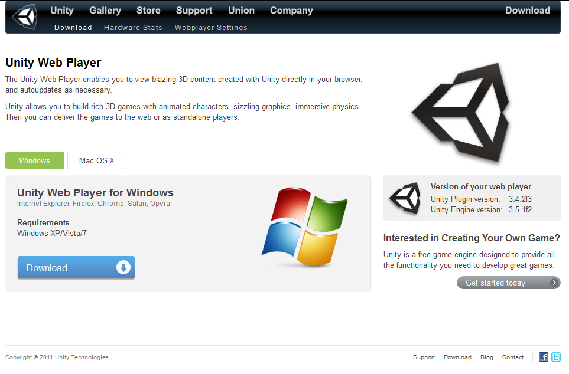Select the Download sub-navigation item
The height and width of the screenshot is (374, 569).
click(73, 28)
